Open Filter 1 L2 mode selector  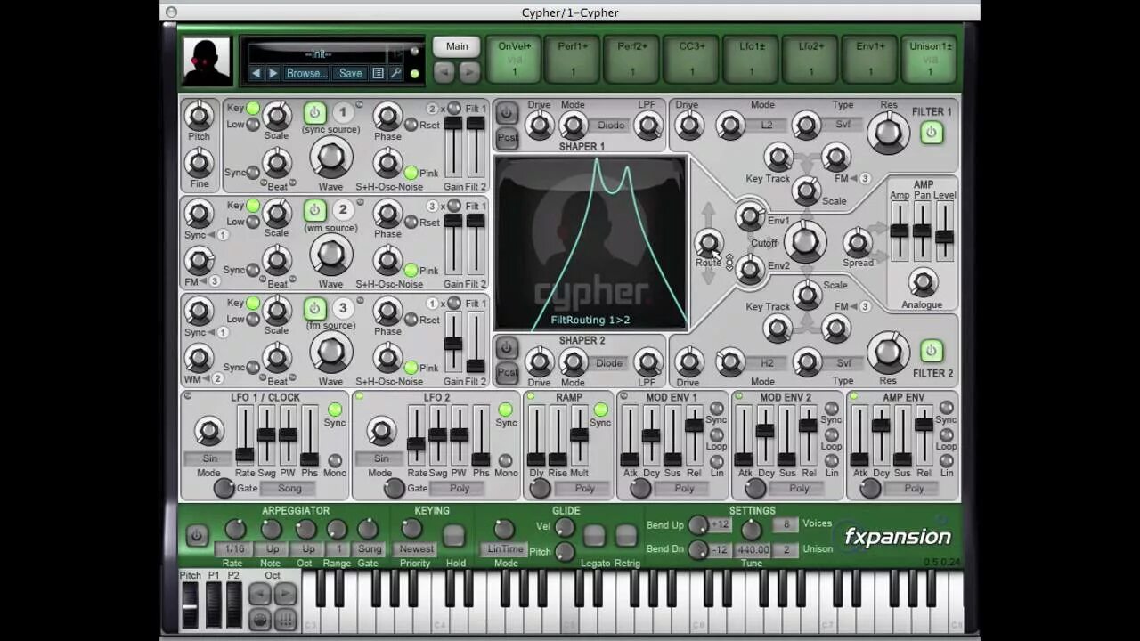click(767, 126)
